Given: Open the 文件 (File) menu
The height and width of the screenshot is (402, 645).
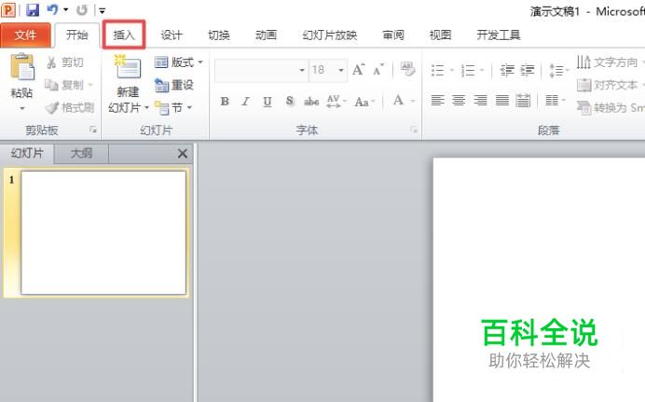Looking at the screenshot, I should 25,35.
